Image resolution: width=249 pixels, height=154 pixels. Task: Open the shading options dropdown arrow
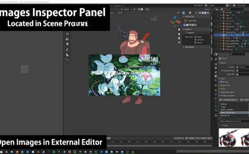(211, 13)
